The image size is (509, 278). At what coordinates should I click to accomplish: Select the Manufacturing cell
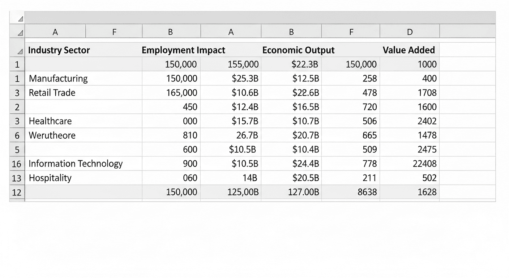click(58, 78)
